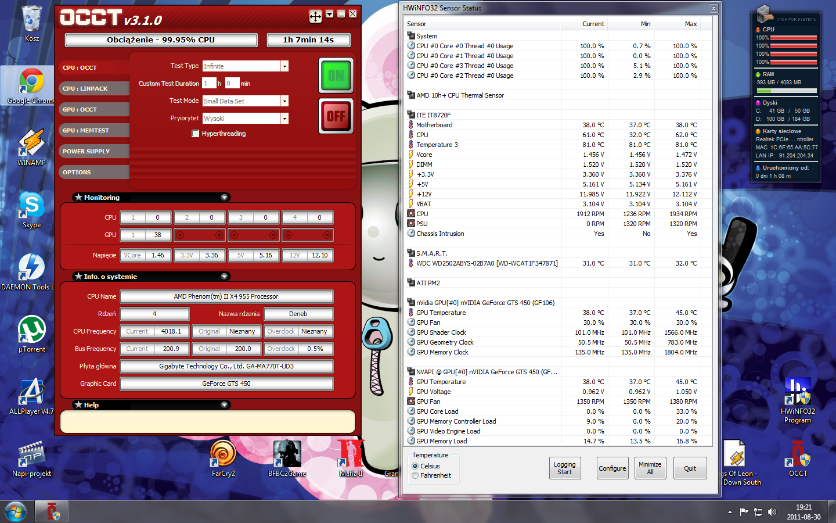Switch to GPU : MEMTEST tab
The height and width of the screenshot is (523, 836).
click(94, 131)
